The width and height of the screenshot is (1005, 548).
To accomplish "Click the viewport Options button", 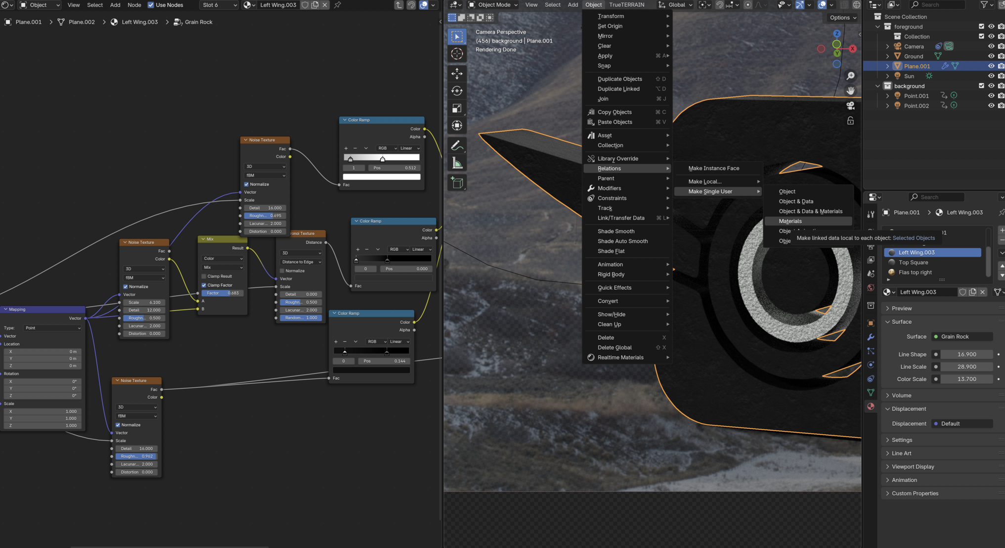I will [842, 17].
